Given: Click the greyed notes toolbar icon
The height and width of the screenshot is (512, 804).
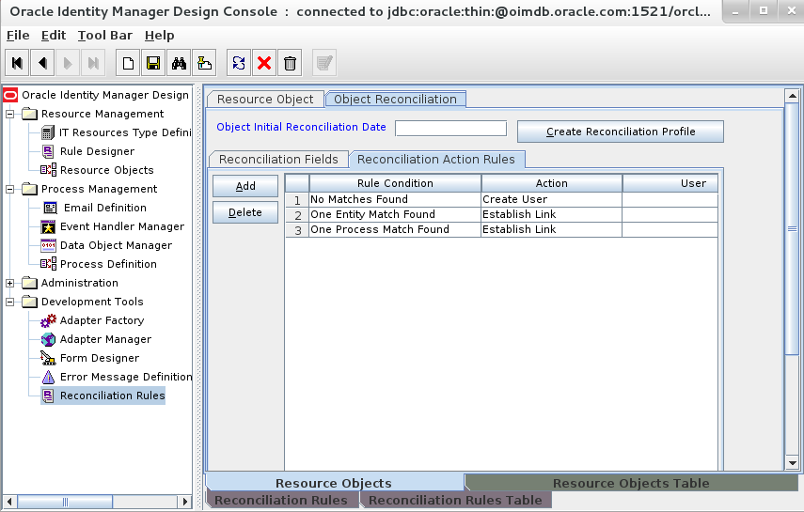Looking at the screenshot, I should coord(324,63).
